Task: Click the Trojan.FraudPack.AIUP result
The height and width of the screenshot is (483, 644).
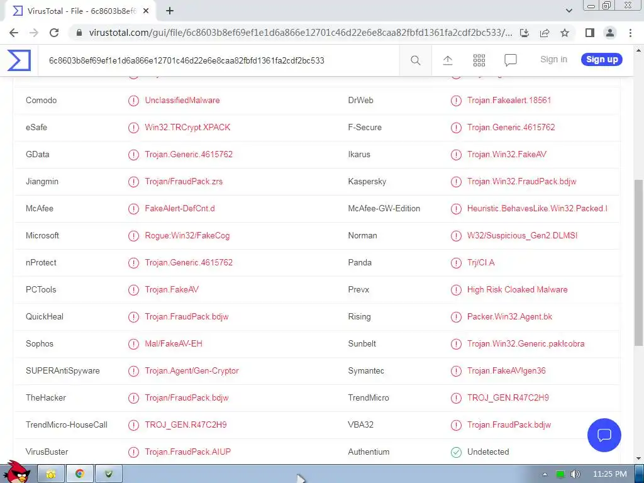Action: click(187, 452)
